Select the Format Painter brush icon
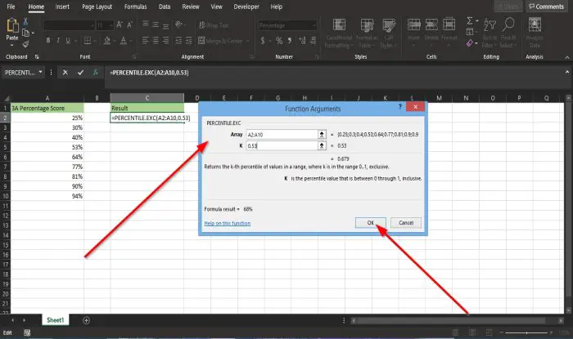The width and height of the screenshot is (573, 339). [x=25, y=44]
